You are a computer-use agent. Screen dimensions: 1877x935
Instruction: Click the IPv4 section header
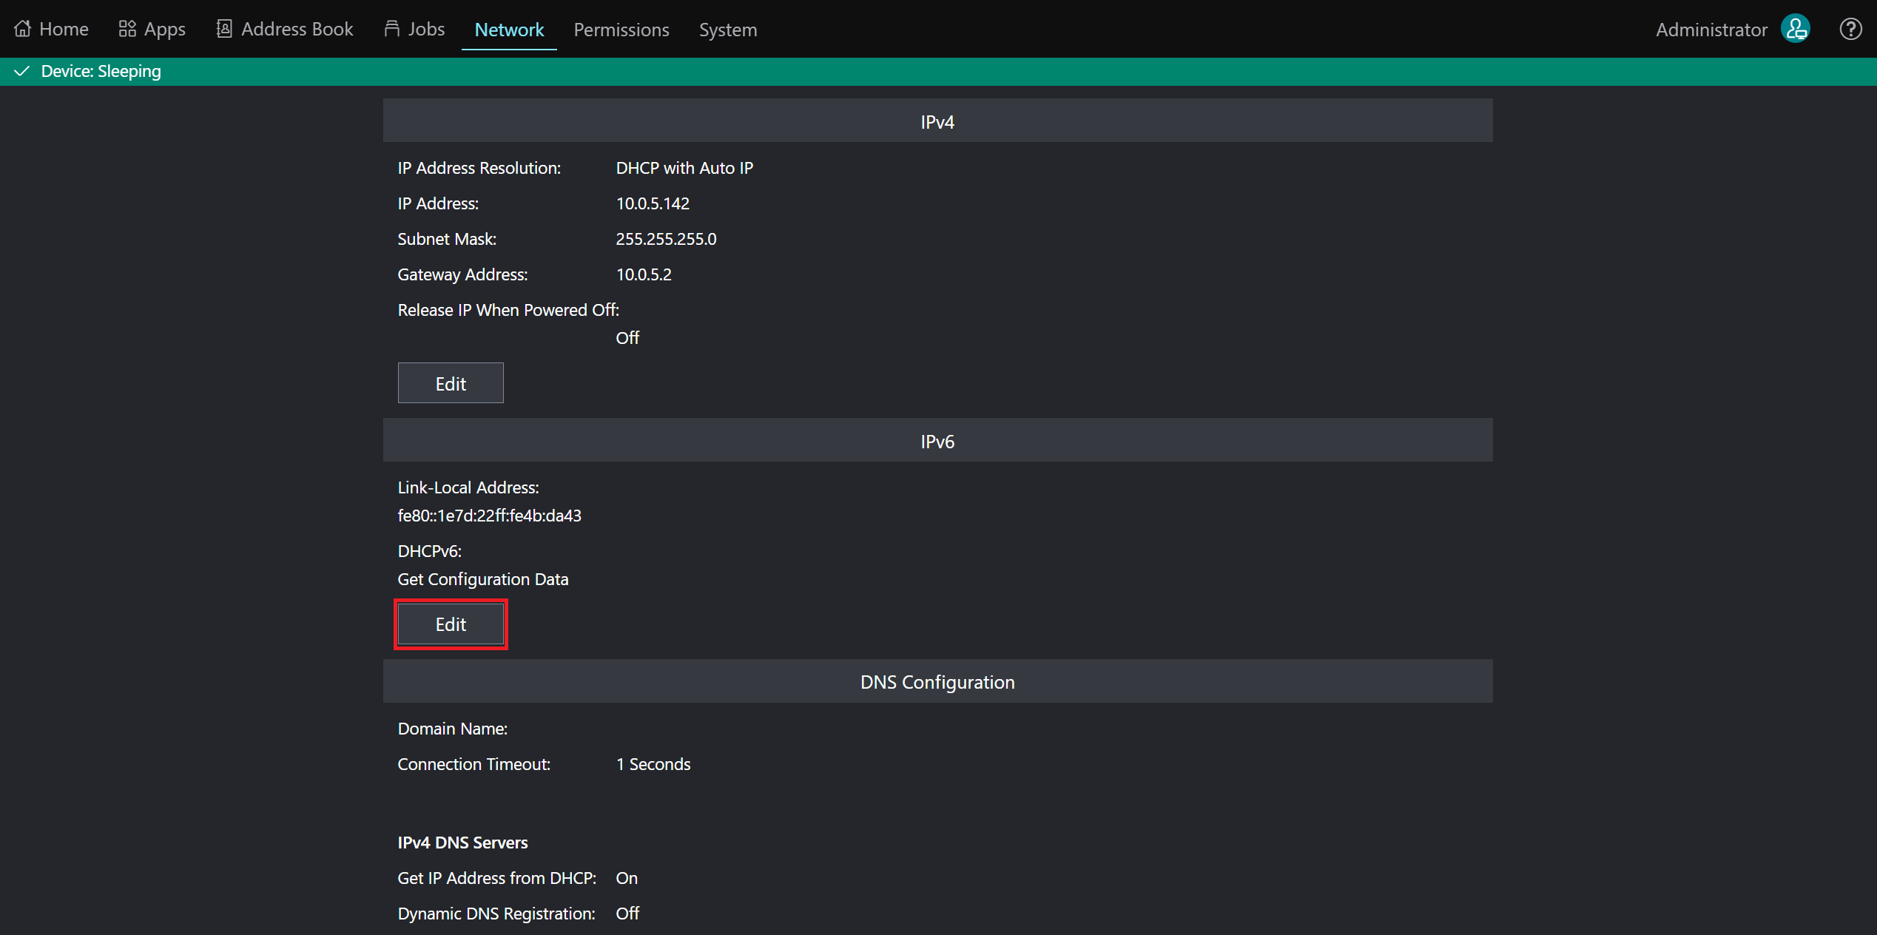click(x=937, y=121)
